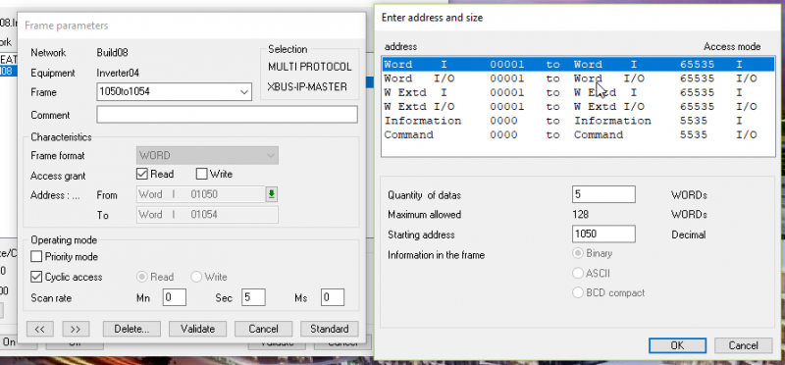This screenshot has width=785, height=365.
Task: Enable Priority mode checkbox
Action: point(36,257)
